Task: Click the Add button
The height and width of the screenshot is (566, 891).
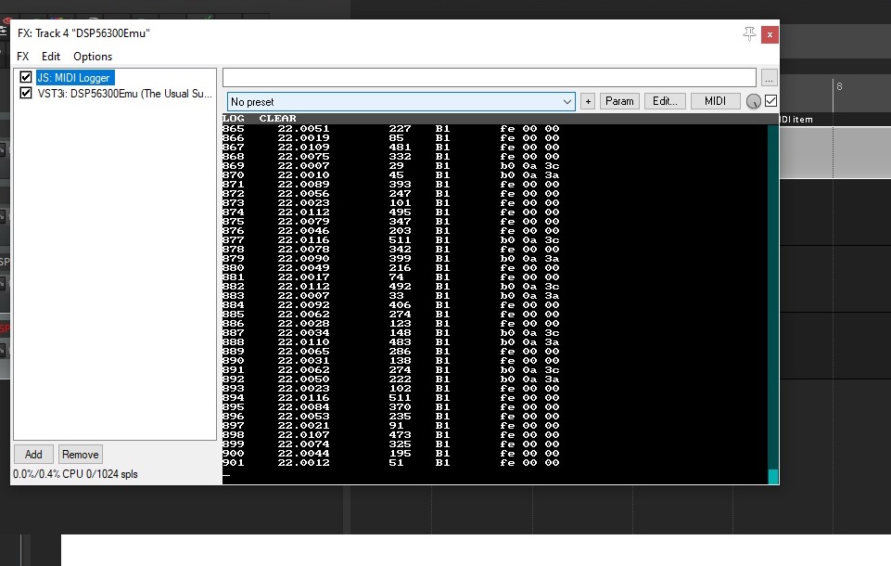Action: pos(33,455)
